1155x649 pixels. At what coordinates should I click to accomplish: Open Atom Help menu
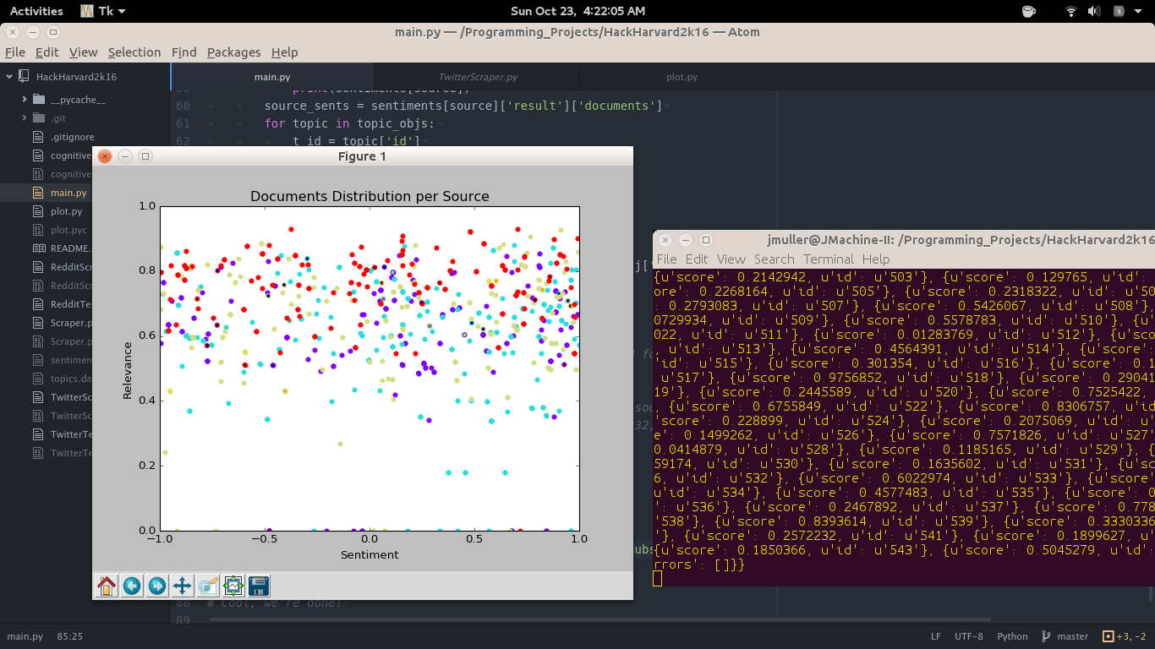(x=284, y=52)
